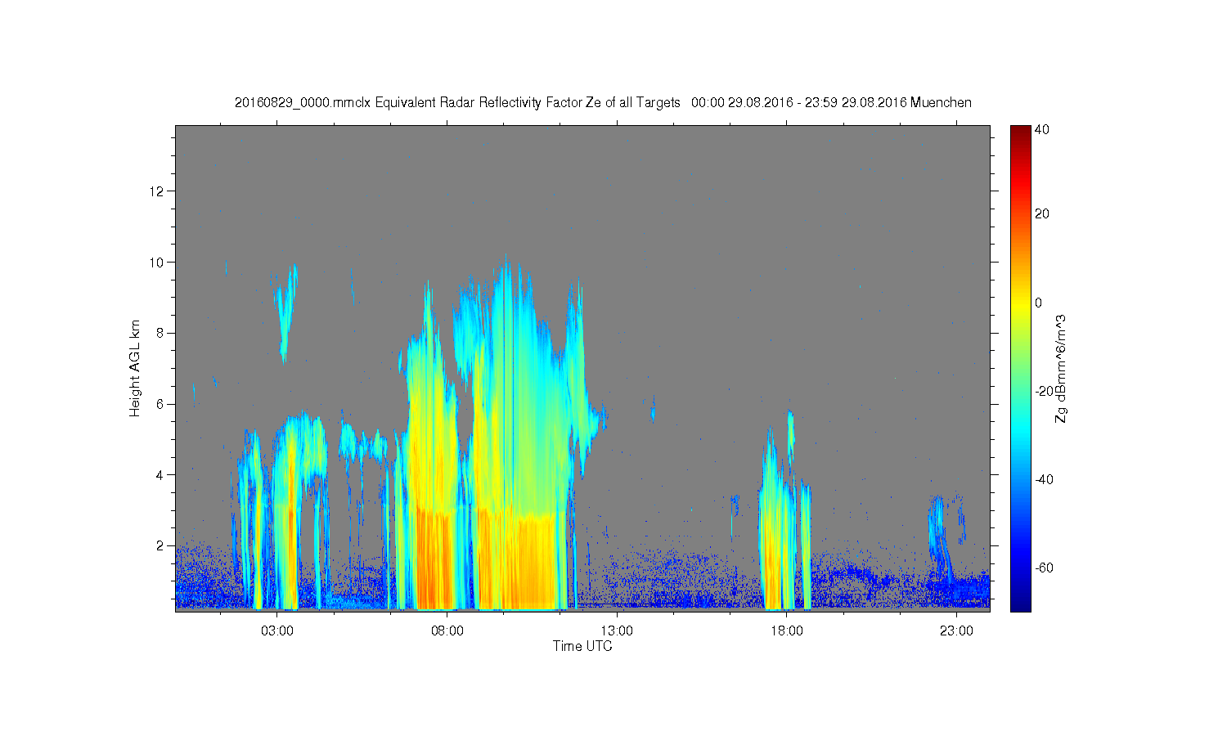Click the colorbar label '20'
The height and width of the screenshot is (736, 1227).
pyautogui.click(x=1042, y=214)
